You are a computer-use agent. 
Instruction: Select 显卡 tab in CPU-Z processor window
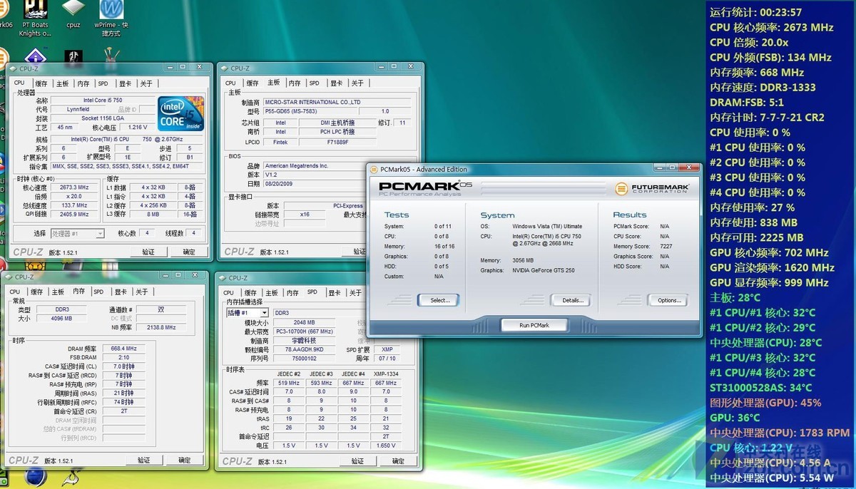[125, 83]
